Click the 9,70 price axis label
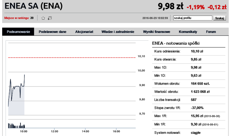The width and height of the screenshot is (234, 136). pyautogui.click(x=142, y=114)
